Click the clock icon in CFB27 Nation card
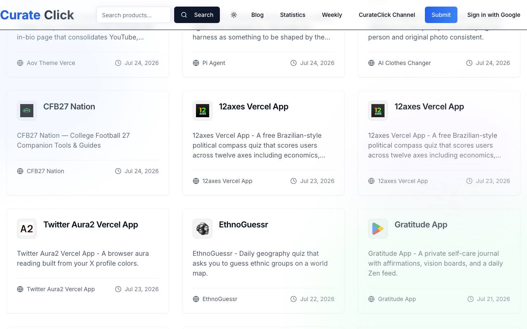This screenshot has height=329, width=527. tap(118, 171)
